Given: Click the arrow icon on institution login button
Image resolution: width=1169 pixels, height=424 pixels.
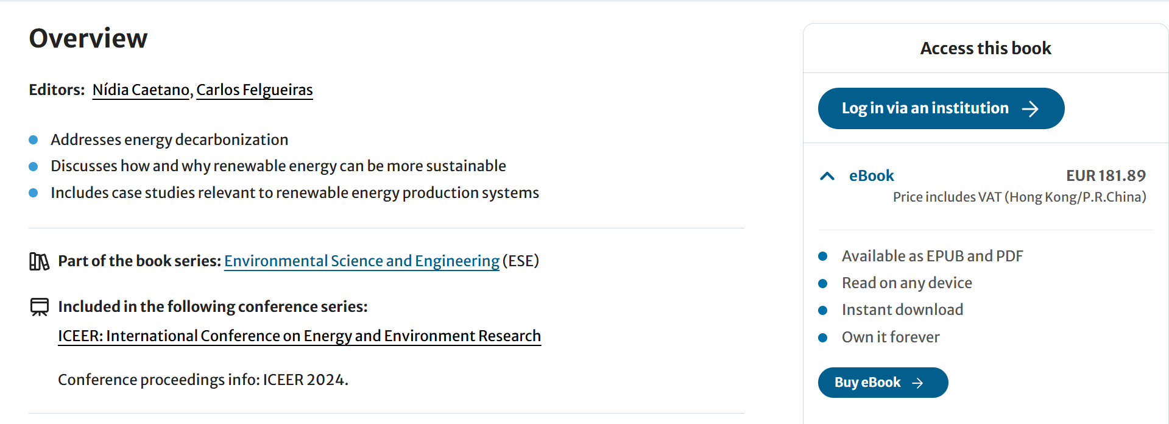Looking at the screenshot, I should tap(1030, 109).
